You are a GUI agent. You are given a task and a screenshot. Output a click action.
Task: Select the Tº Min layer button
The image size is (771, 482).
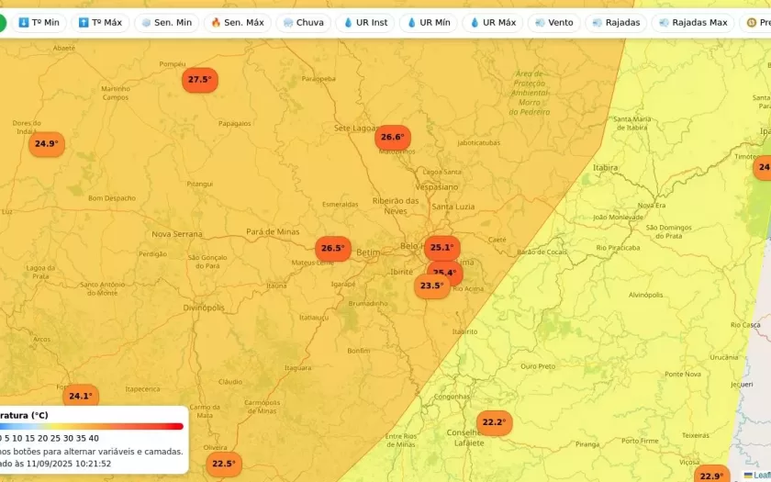tap(39, 22)
